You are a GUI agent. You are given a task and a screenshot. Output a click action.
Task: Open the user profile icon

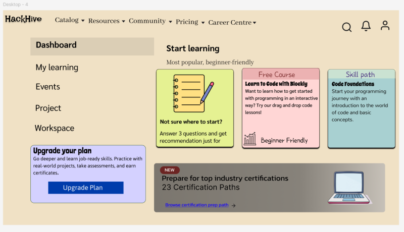click(385, 25)
